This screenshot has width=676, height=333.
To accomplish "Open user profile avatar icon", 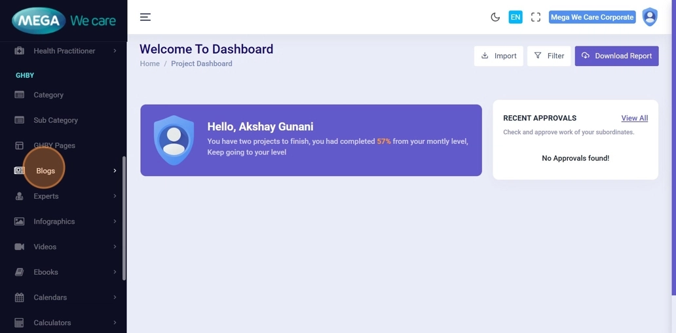I will (649, 17).
